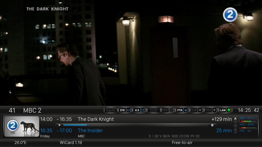The image size is (262, 147).
Task: Click the 25 min duration text
Action: pyautogui.click(x=224, y=130)
